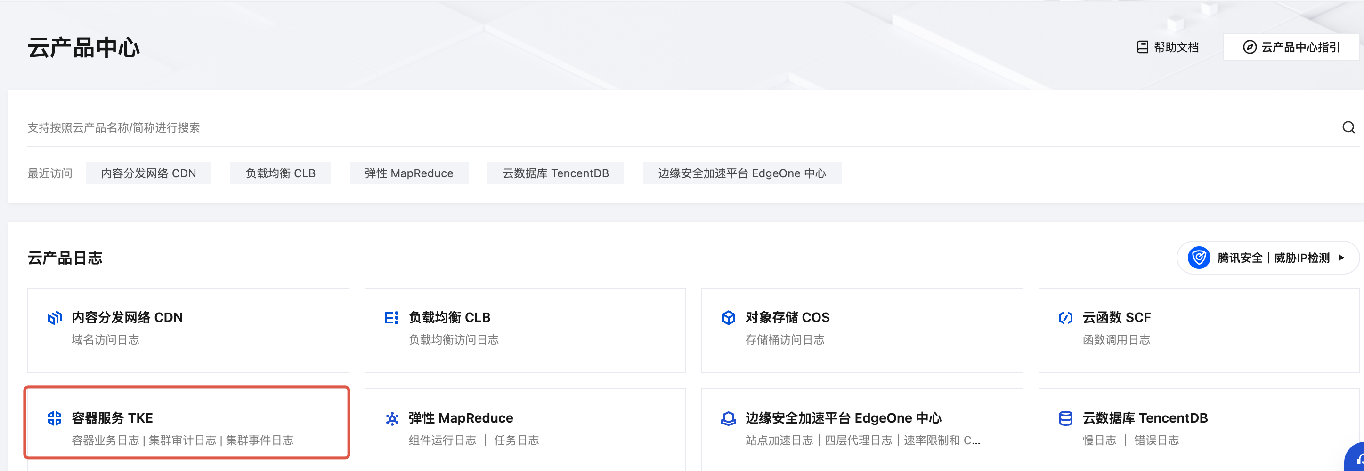
Task: Click the 域名访问日志 description
Action: [106, 339]
